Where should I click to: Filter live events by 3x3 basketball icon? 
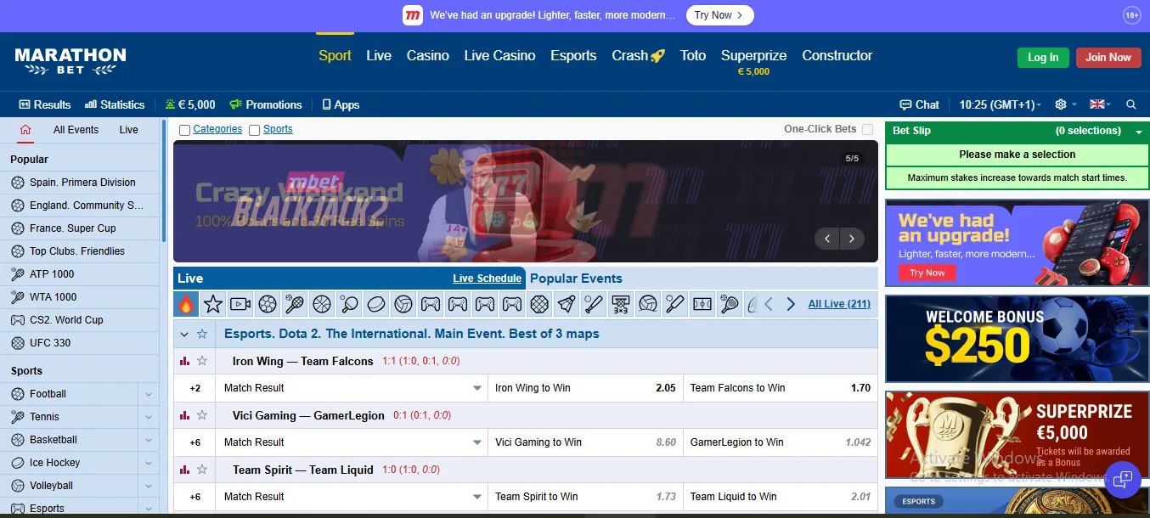point(621,304)
